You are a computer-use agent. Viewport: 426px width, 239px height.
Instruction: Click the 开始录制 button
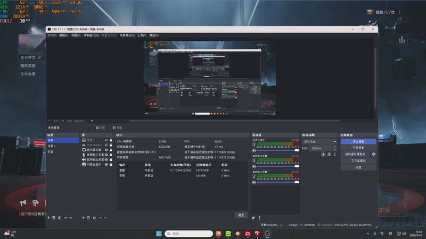point(358,148)
